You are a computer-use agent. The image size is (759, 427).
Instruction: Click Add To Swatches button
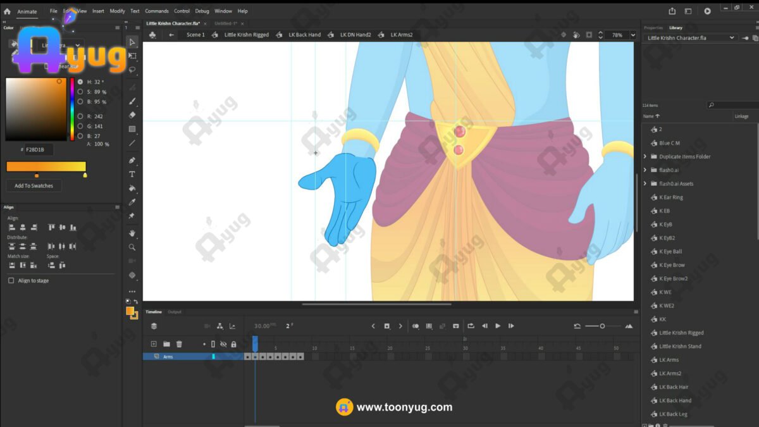(x=34, y=186)
